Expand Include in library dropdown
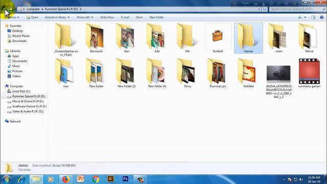This screenshot has height=184, width=327. pyautogui.click(x=57, y=17)
